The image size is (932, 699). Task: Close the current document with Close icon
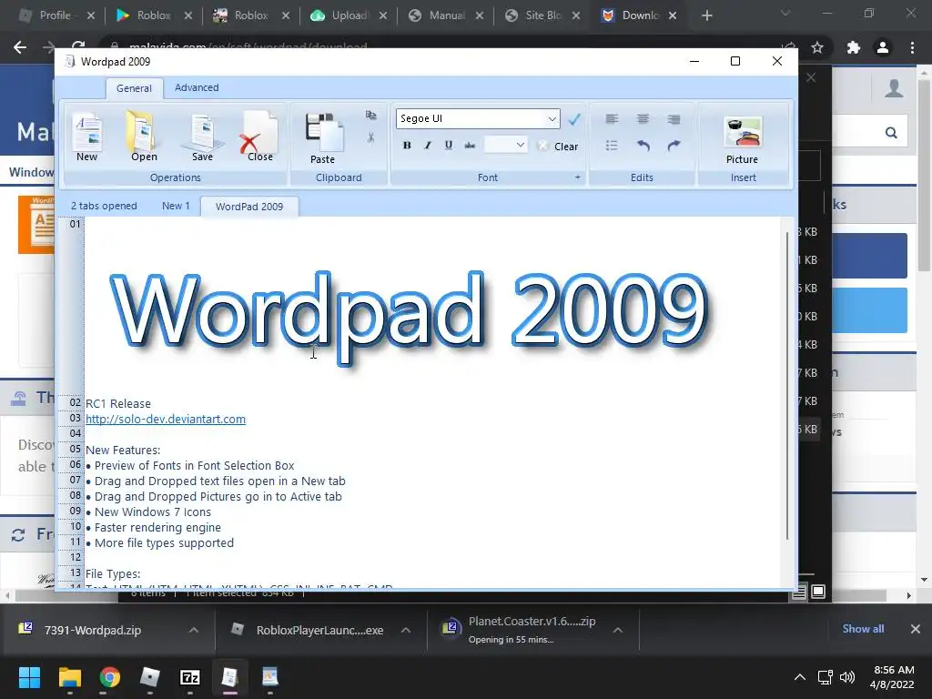coord(259,137)
